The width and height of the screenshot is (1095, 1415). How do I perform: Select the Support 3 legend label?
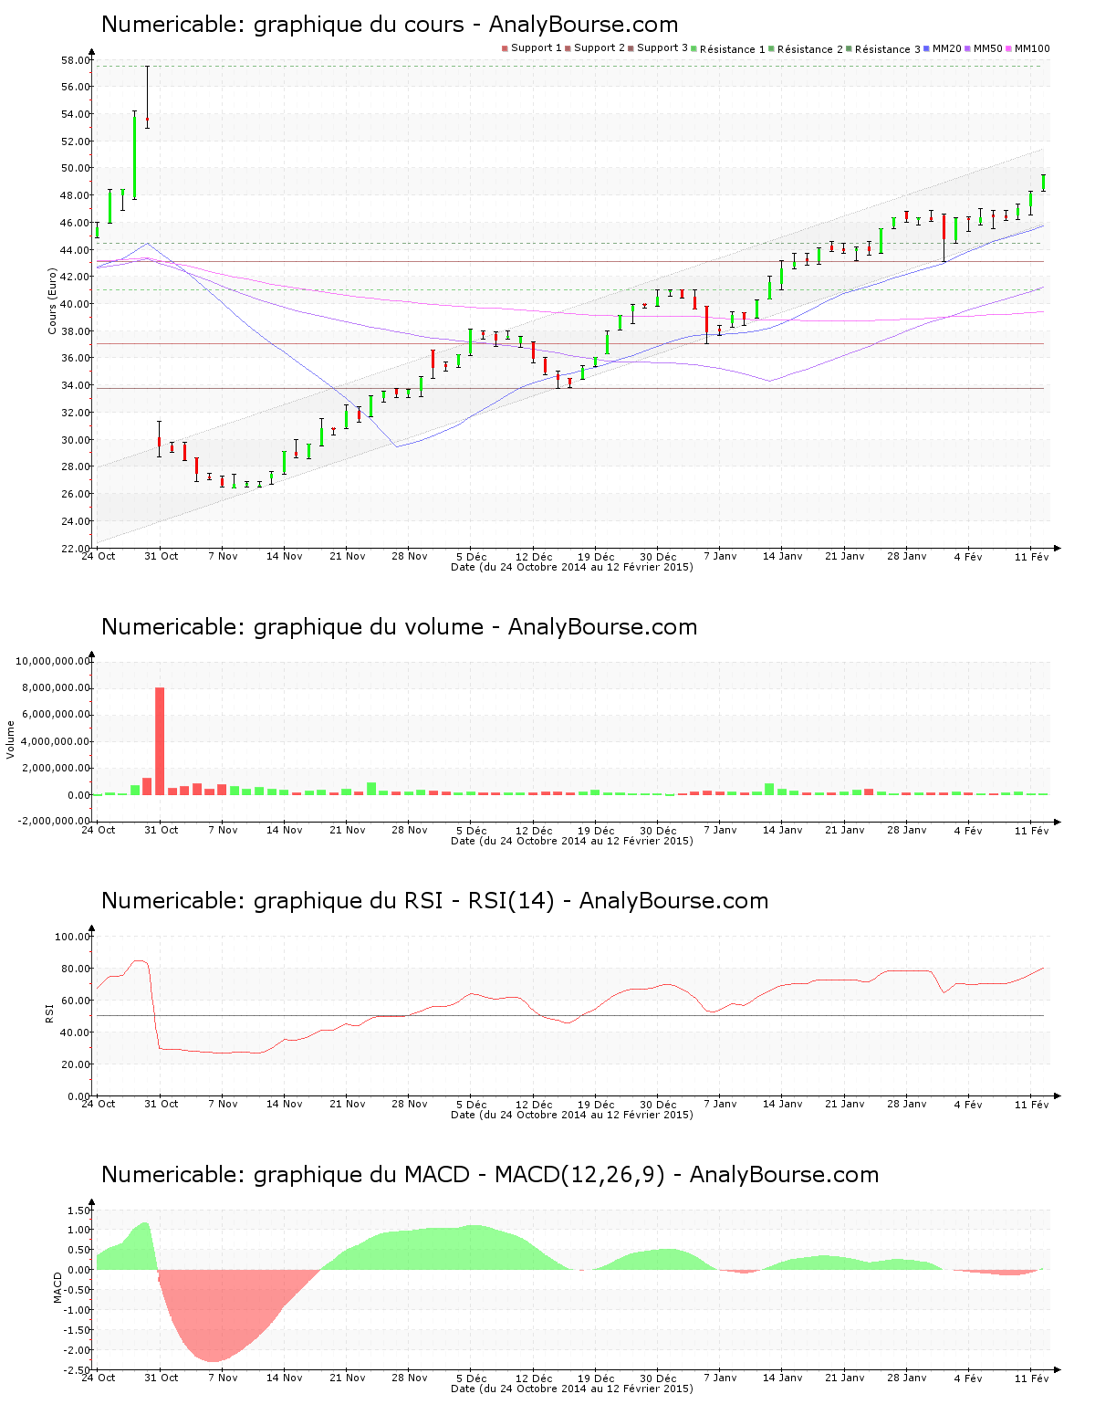pyautogui.click(x=662, y=48)
